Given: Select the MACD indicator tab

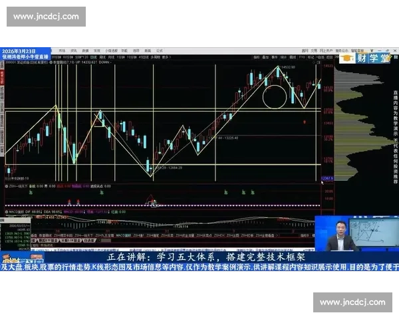Looking at the screenshot, I should click(x=123, y=235).
